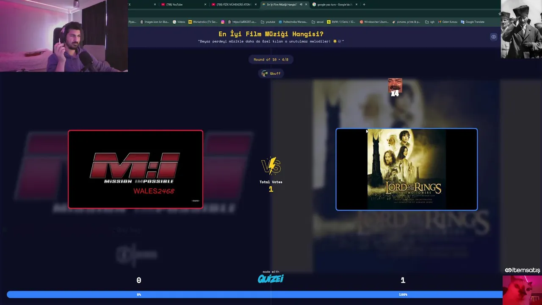The width and height of the screenshot is (542, 305).
Task: Open the Politechnika Warsza... bookmark
Action: click(x=293, y=22)
